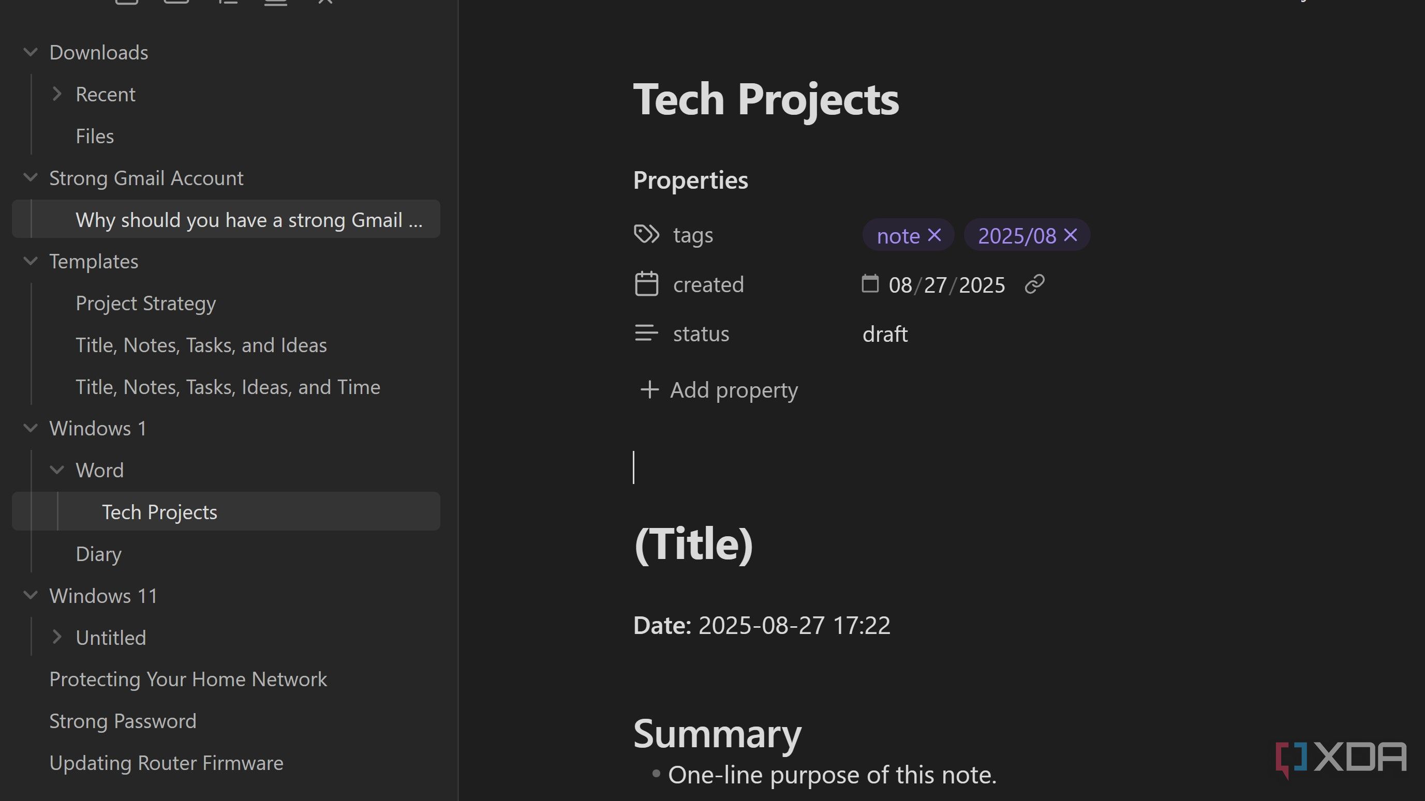Image resolution: width=1425 pixels, height=801 pixels.
Task: Edit the draft status value
Action: pyautogui.click(x=885, y=334)
